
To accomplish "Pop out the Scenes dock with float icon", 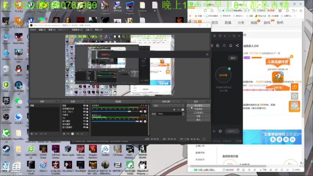I will [56, 102].
